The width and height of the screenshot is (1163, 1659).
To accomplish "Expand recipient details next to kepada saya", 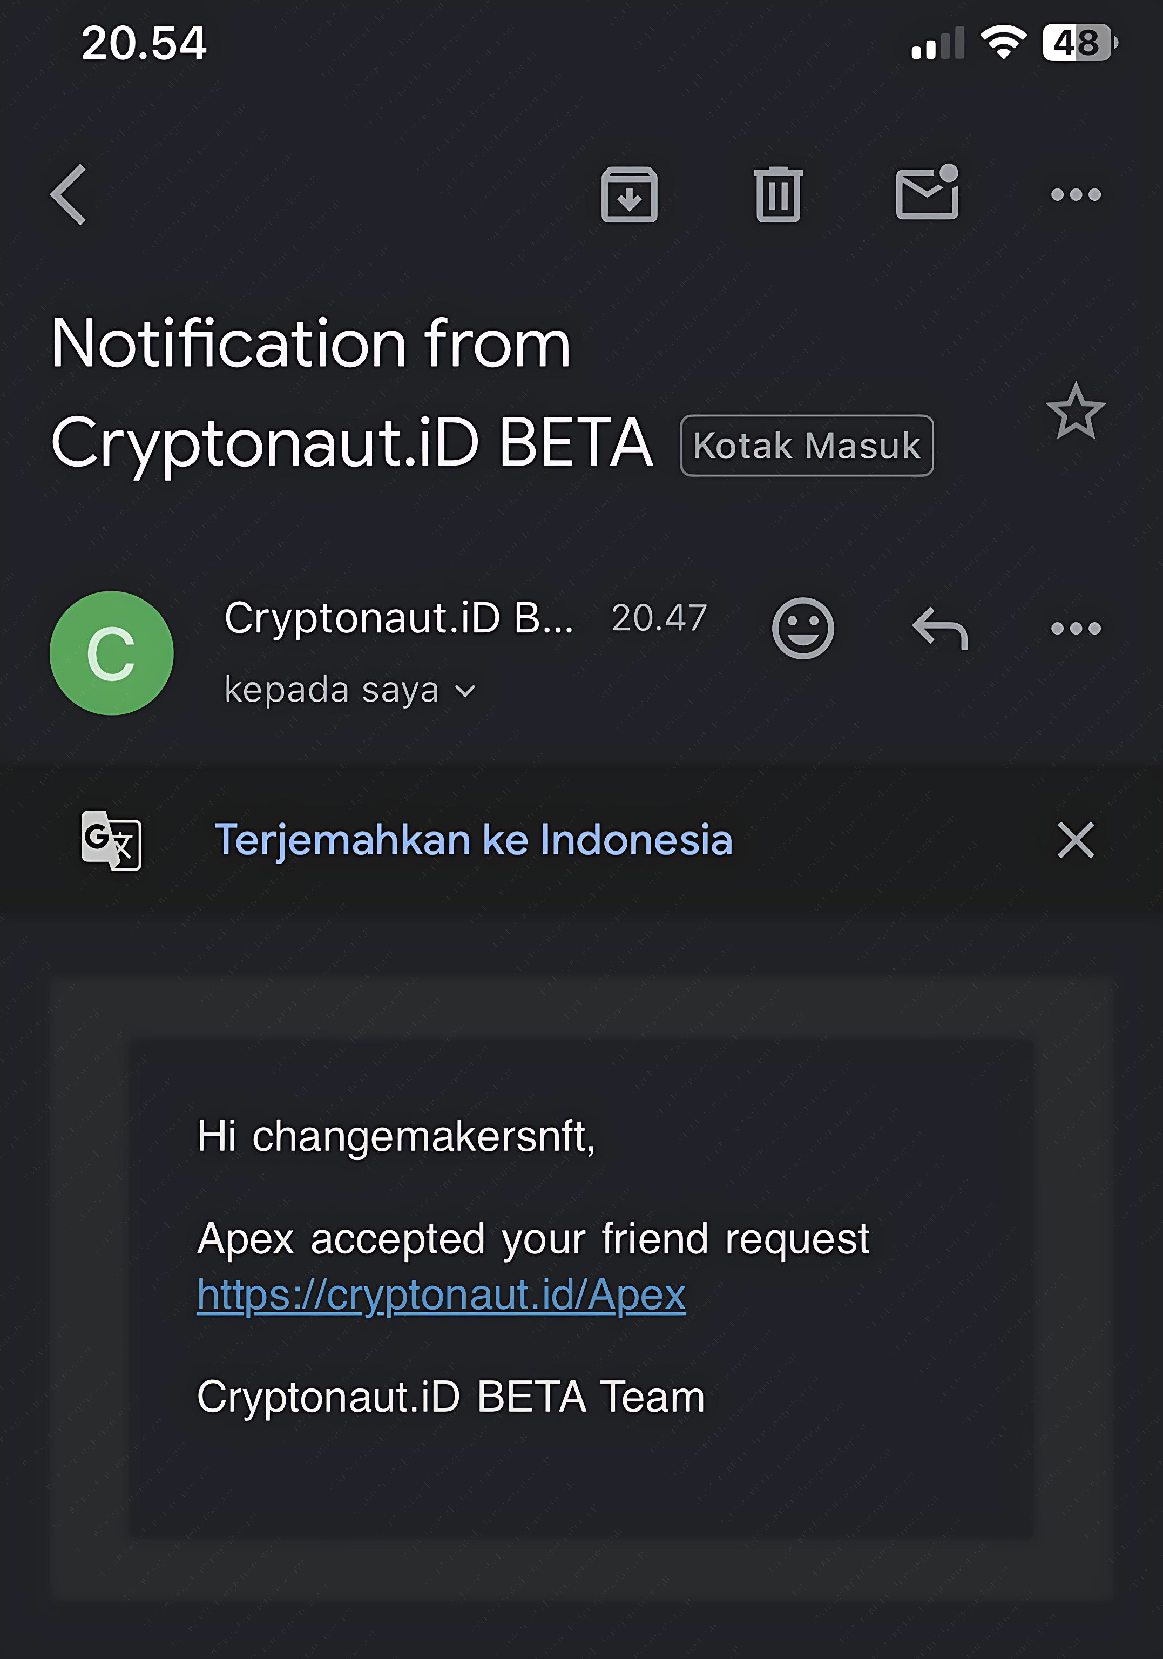I will [x=466, y=691].
